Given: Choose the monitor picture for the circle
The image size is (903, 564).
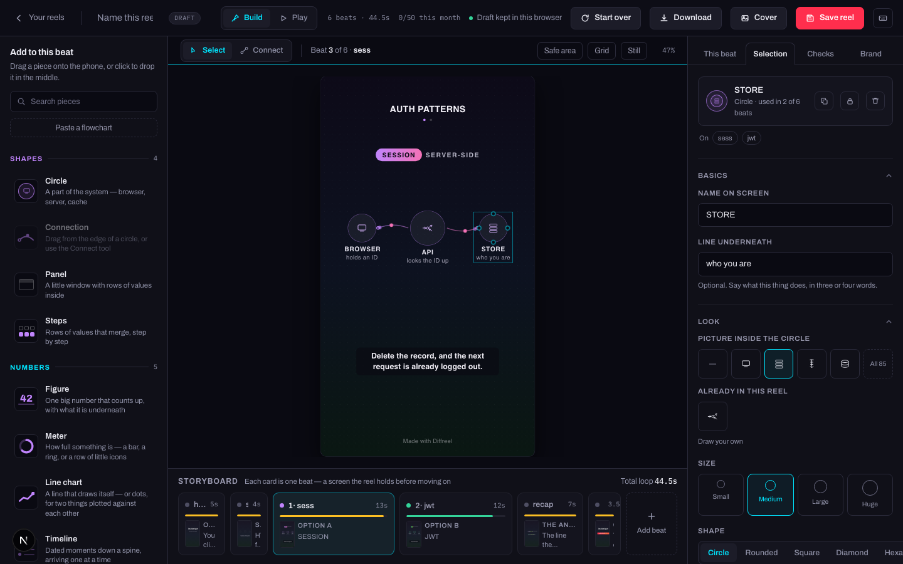Looking at the screenshot, I should pyautogui.click(x=746, y=363).
